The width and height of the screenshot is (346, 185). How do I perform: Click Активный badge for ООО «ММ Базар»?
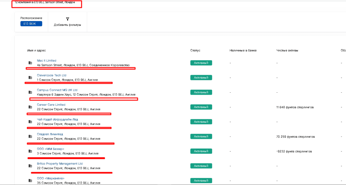(x=201, y=151)
